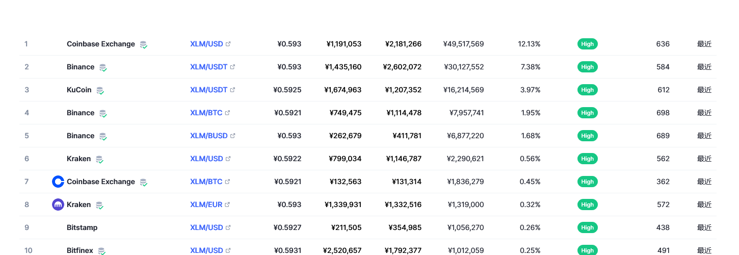Open the XLM/USDT pair on KuCoin

point(209,90)
